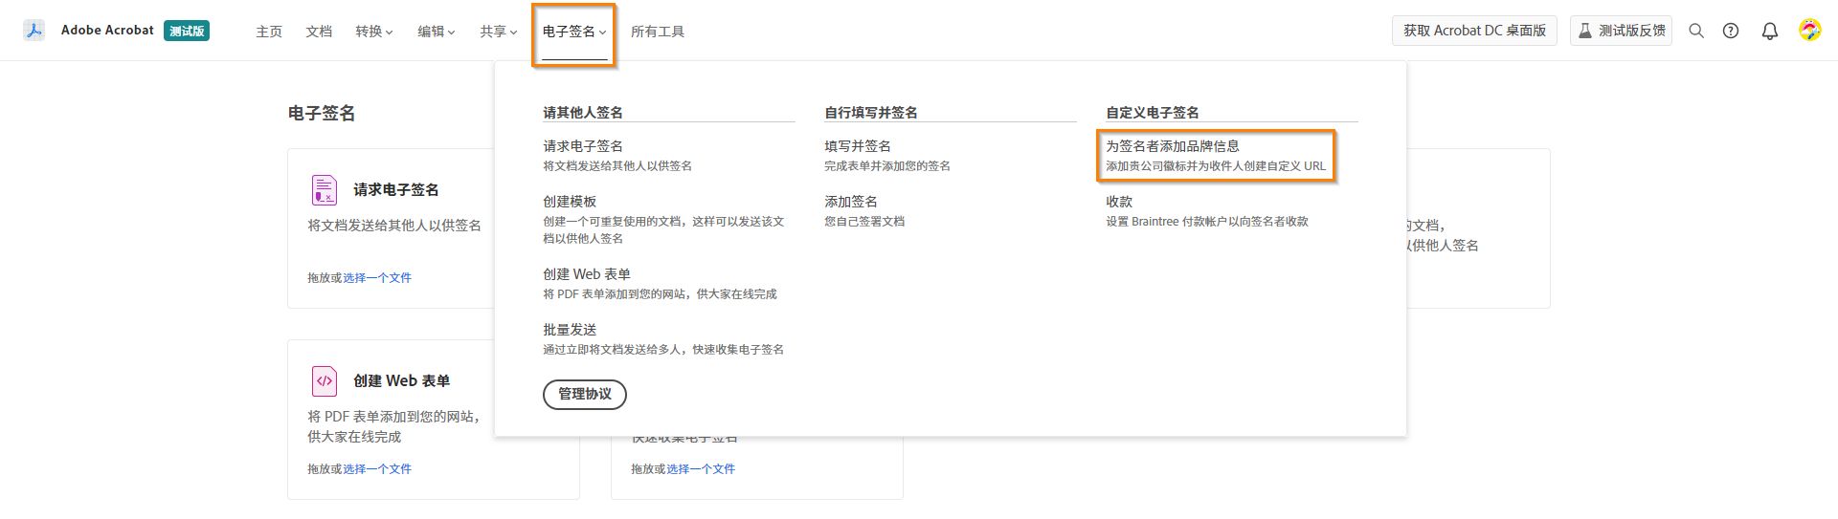This screenshot has width=1838, height=519.
Task: Open the notifications bell icon
Action: coord(1770,31)
